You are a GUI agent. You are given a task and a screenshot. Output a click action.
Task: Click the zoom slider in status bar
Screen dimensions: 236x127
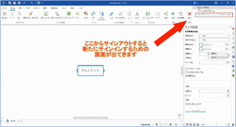tap(216, 125)
